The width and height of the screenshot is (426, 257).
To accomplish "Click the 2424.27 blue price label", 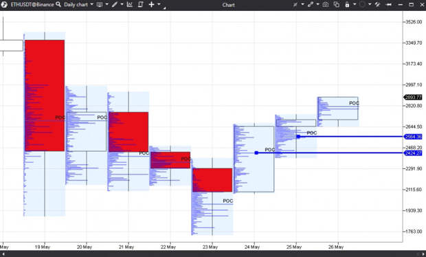I will coord(413,153).
